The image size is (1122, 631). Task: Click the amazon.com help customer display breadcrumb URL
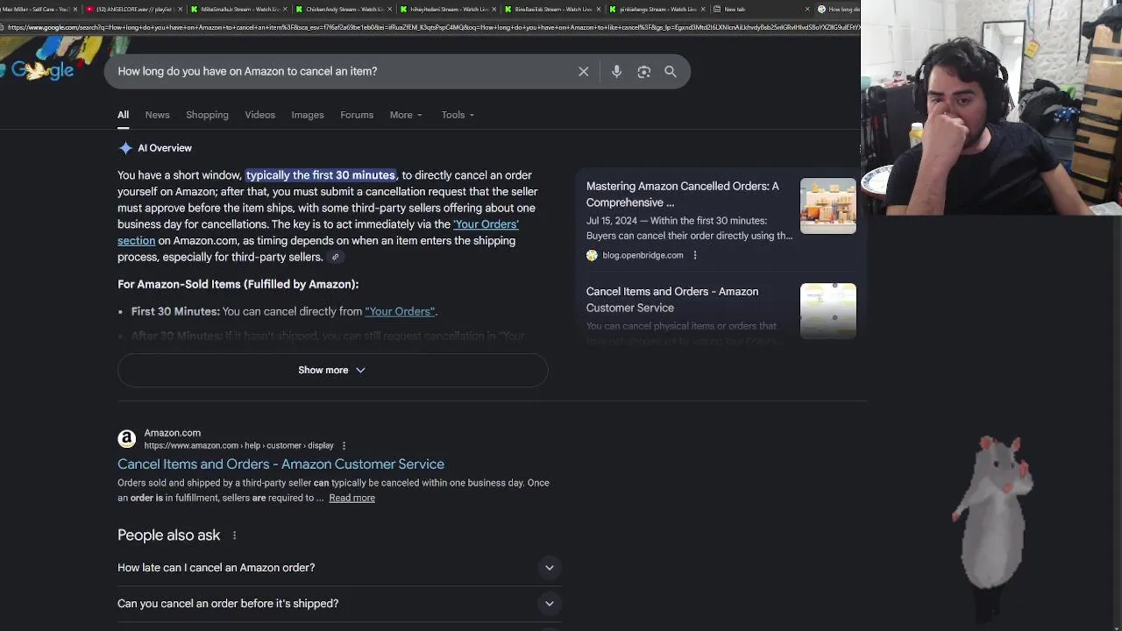[239, 446]
